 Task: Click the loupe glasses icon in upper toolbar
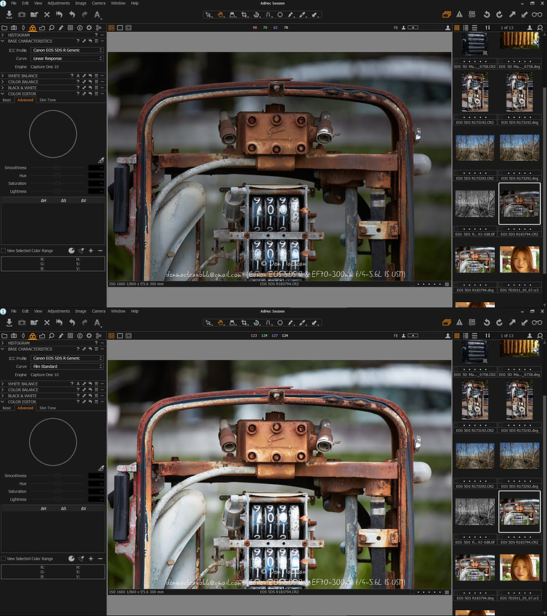point(537,14)
